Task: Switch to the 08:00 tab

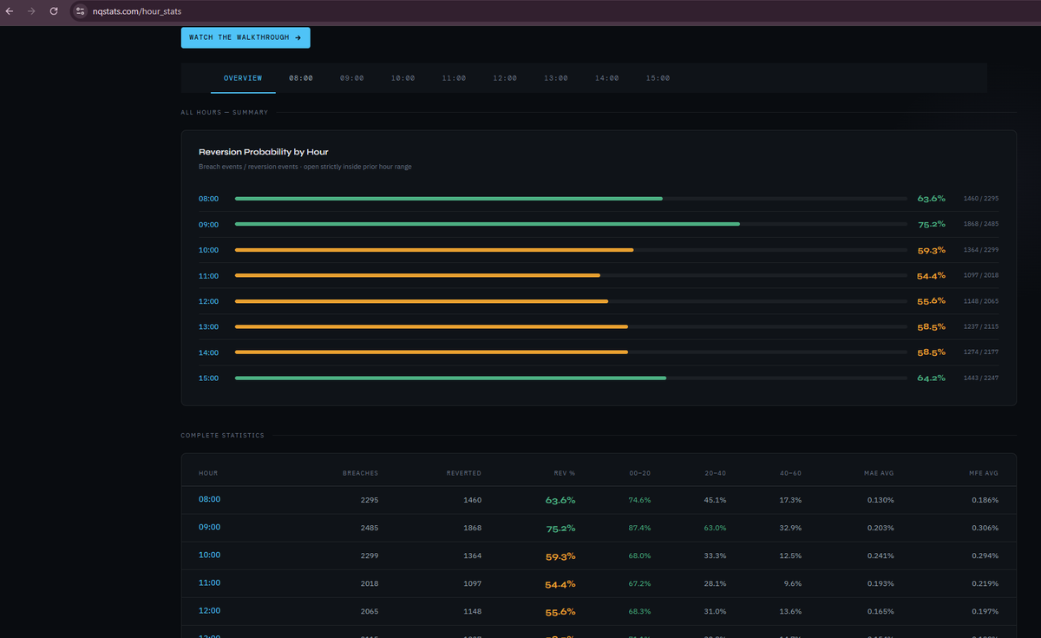Action: pyautogui.click(x=301, y=78)
